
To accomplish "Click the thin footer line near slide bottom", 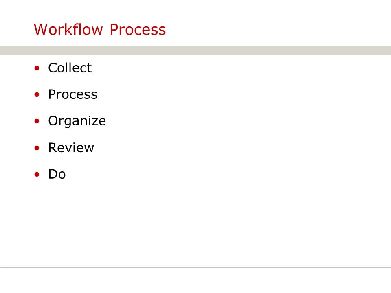I will [195, 266].
